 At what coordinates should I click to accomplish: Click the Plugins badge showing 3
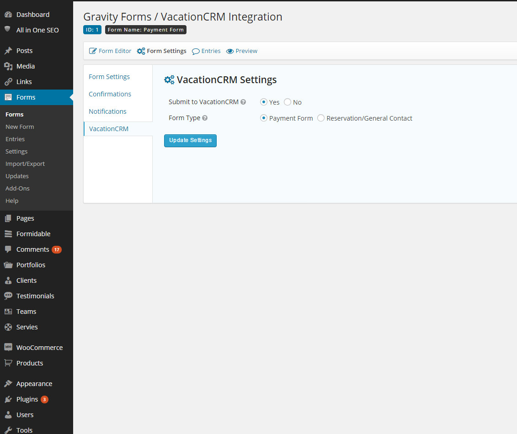44,399
